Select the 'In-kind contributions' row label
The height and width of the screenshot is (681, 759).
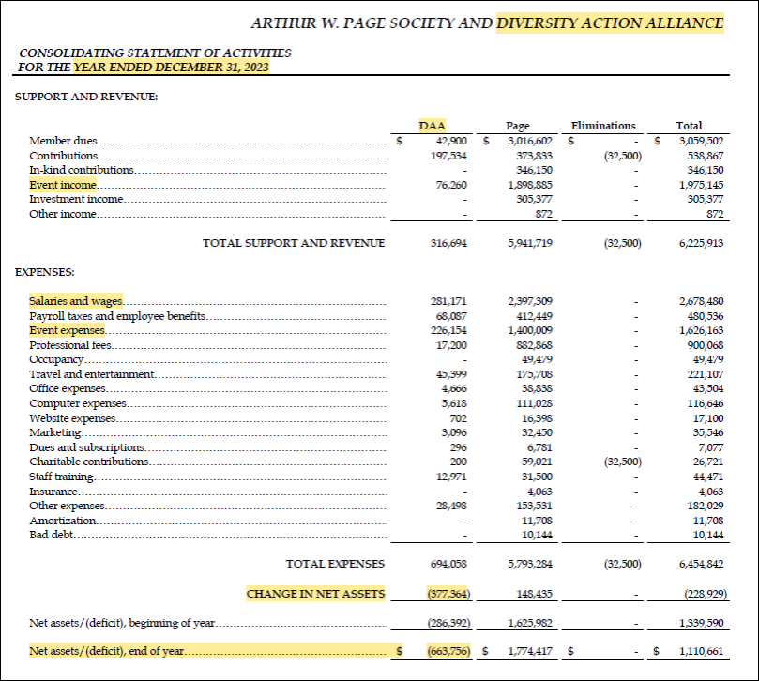point(82,170)
